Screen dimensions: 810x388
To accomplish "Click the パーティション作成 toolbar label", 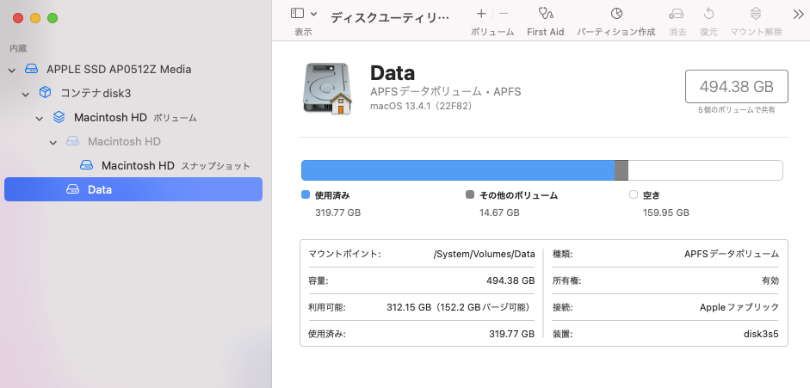I will click(x=616, y=32).
